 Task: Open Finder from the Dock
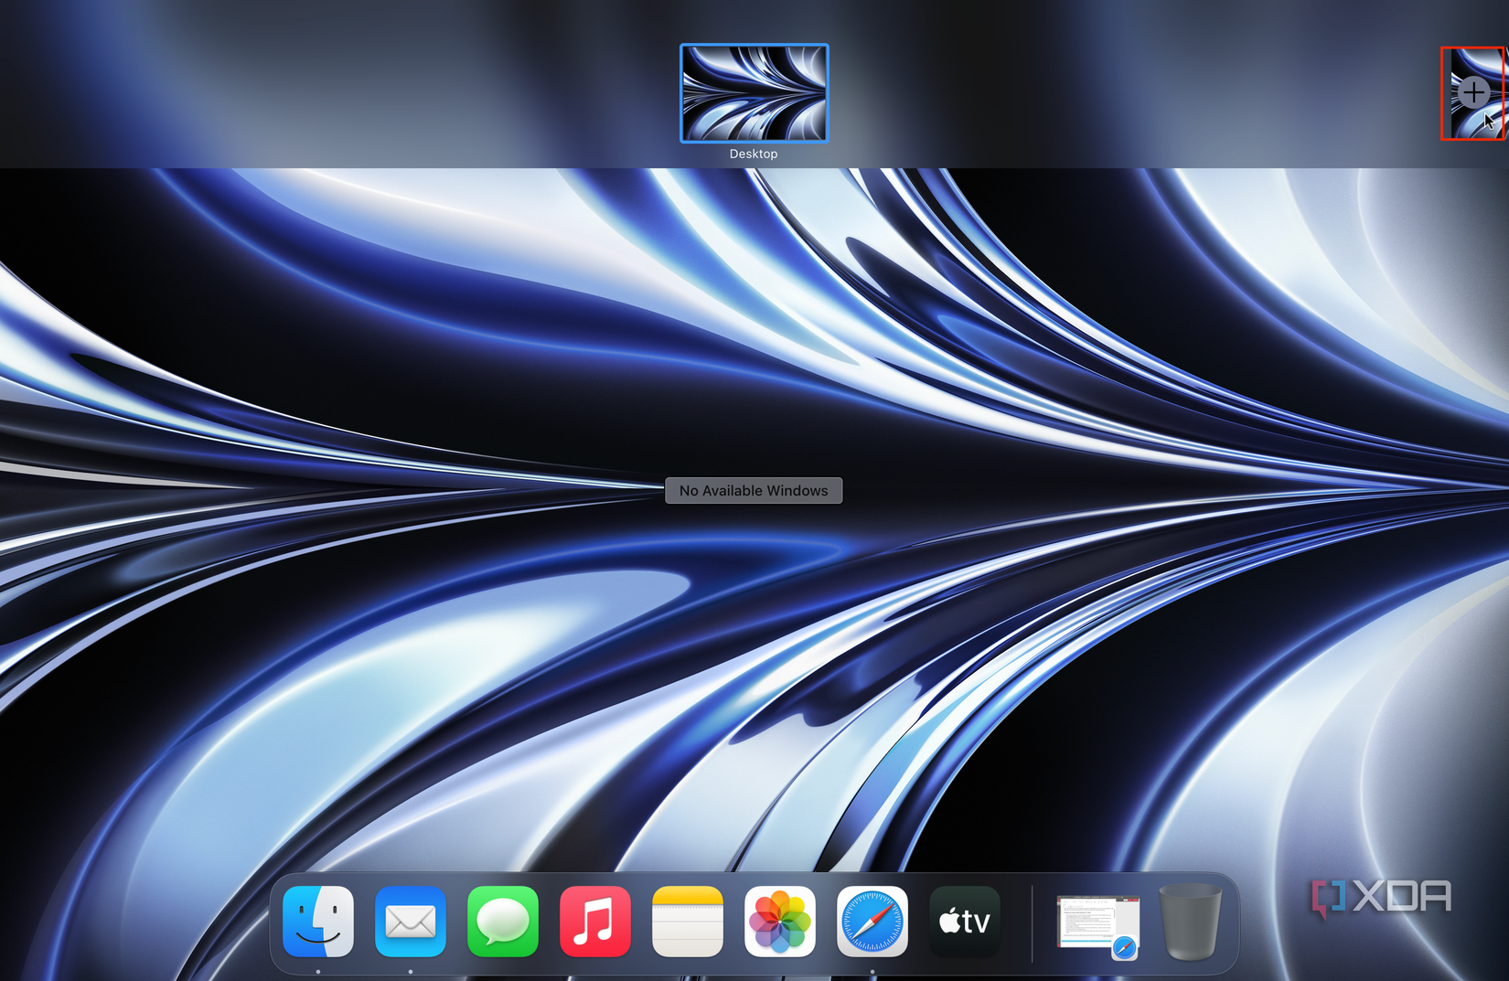point(317,922)
